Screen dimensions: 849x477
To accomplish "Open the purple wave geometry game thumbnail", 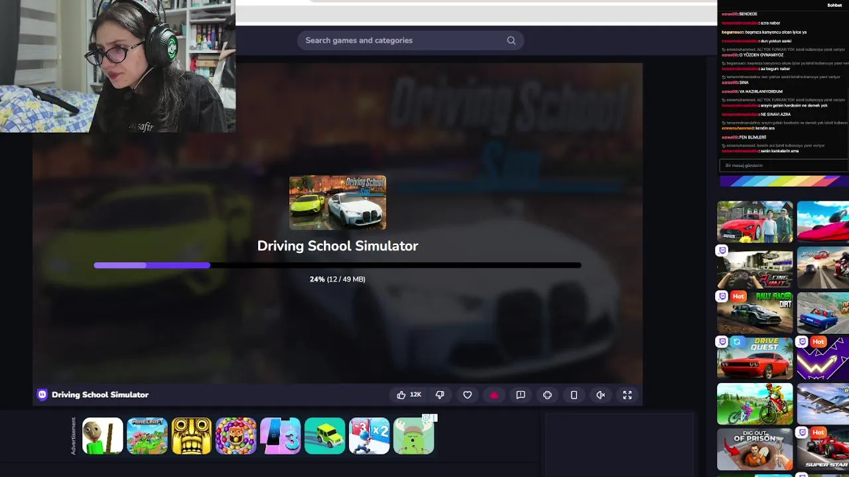I will [x=823, y=358].
